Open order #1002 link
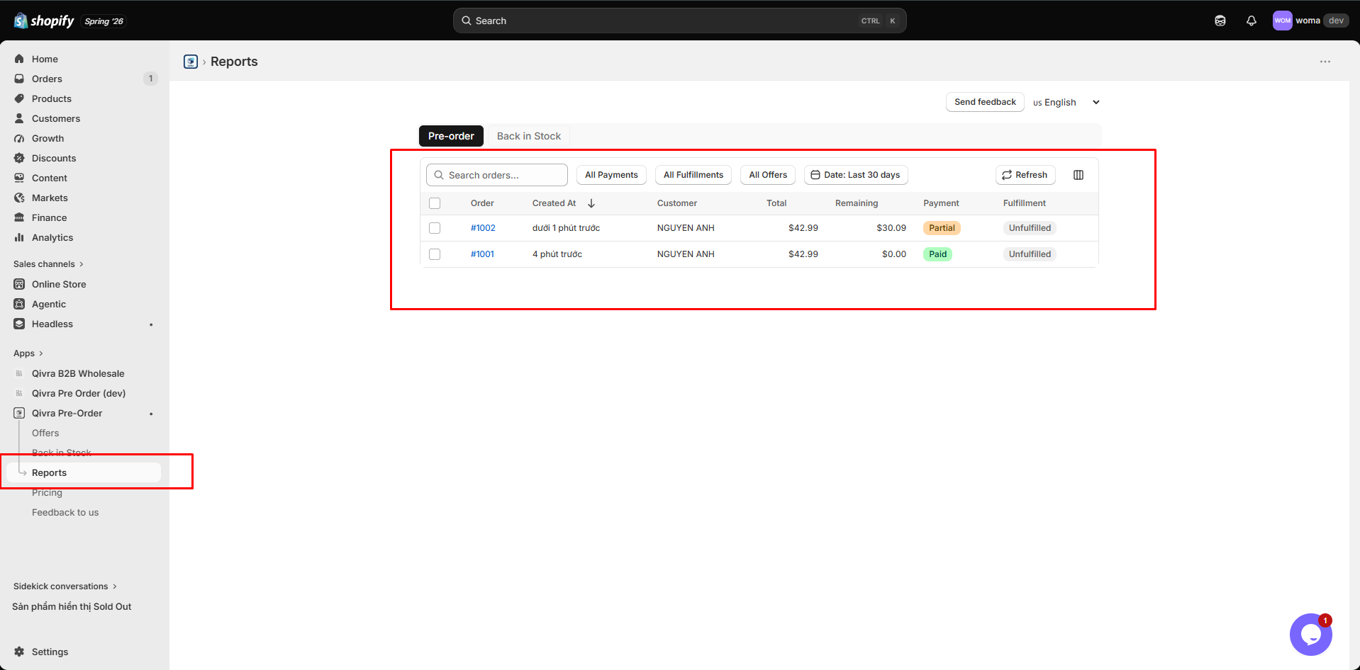Image resolution: width=1360 pixels, height=670 pixels. click(x=483, y=228)
